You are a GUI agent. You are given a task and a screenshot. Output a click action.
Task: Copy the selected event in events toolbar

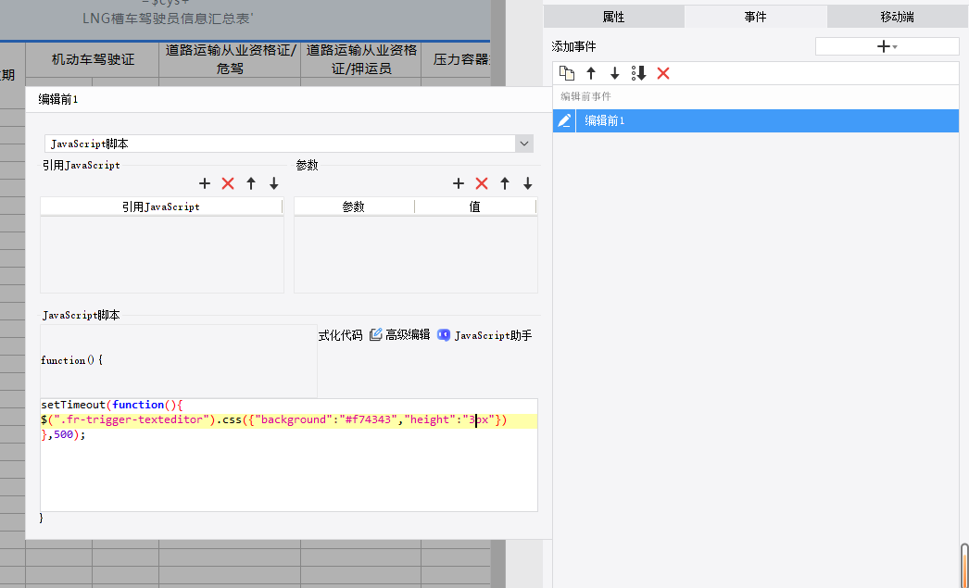(x=567, y=73)
